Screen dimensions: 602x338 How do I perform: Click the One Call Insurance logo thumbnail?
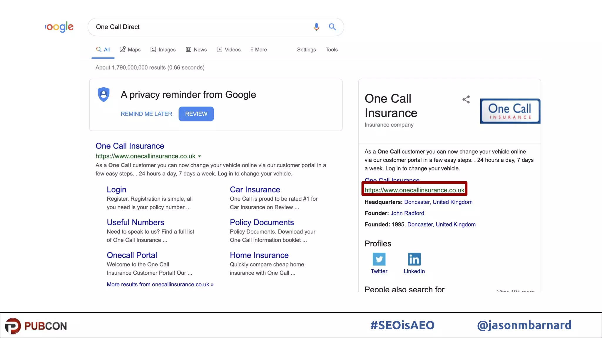coord(510,111)
